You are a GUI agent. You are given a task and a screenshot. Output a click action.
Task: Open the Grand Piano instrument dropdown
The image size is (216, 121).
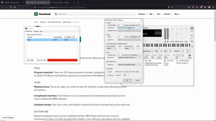(148, 51)
